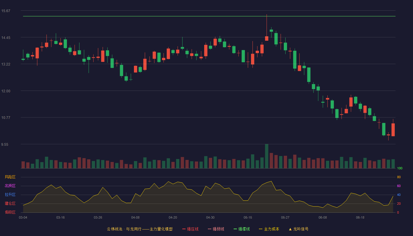Click the 03-16 date label
Image resolution: width=413 pixels, height=236 pixels.
point(60,217)
